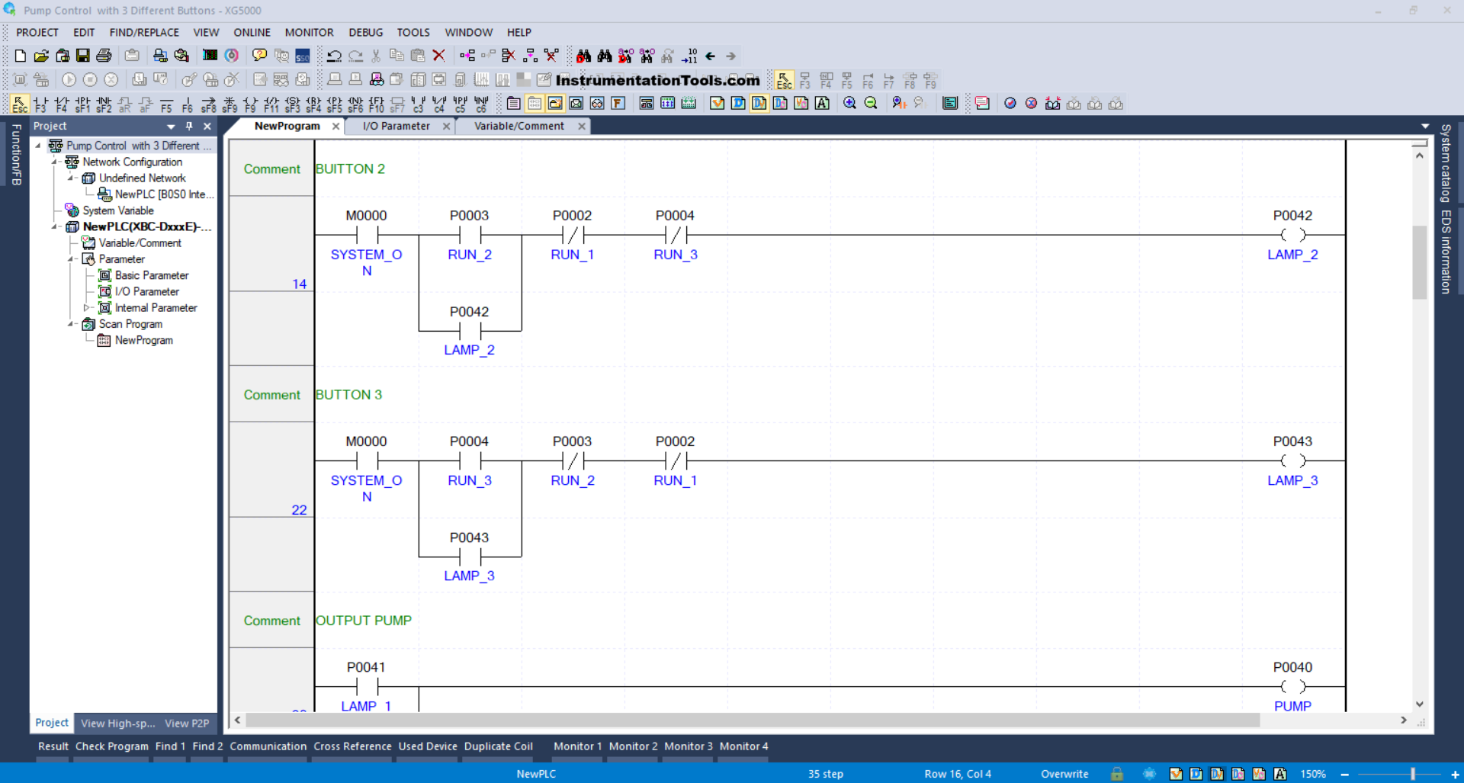Open the Check Program output tab
Image resolution: width=1464 pixels, height=783 pixels.
pos(111,746)
